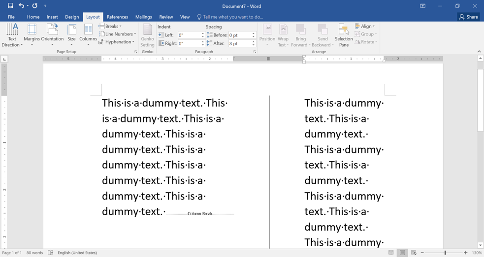Click the Redo icon in title bar
This screenshot has height=257, width=484.
point(35,6)
